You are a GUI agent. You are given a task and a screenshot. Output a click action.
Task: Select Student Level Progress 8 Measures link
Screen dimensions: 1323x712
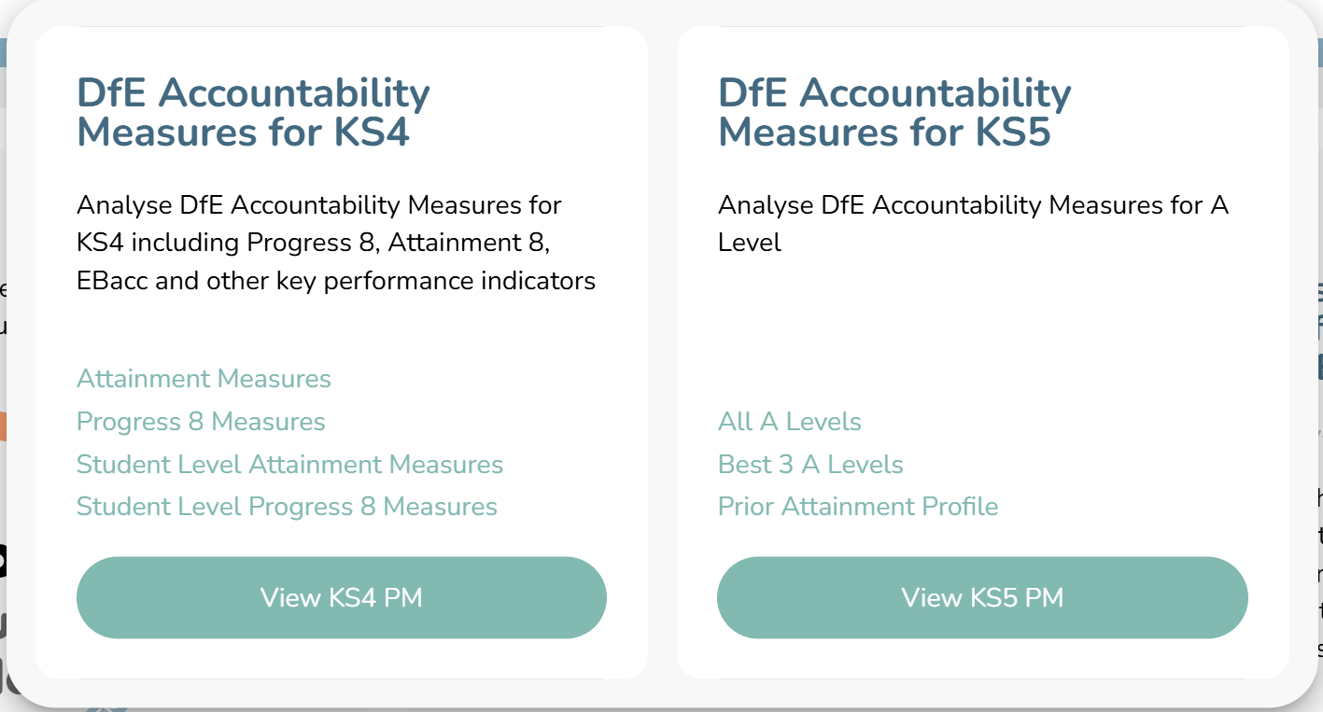pos(287,507)
